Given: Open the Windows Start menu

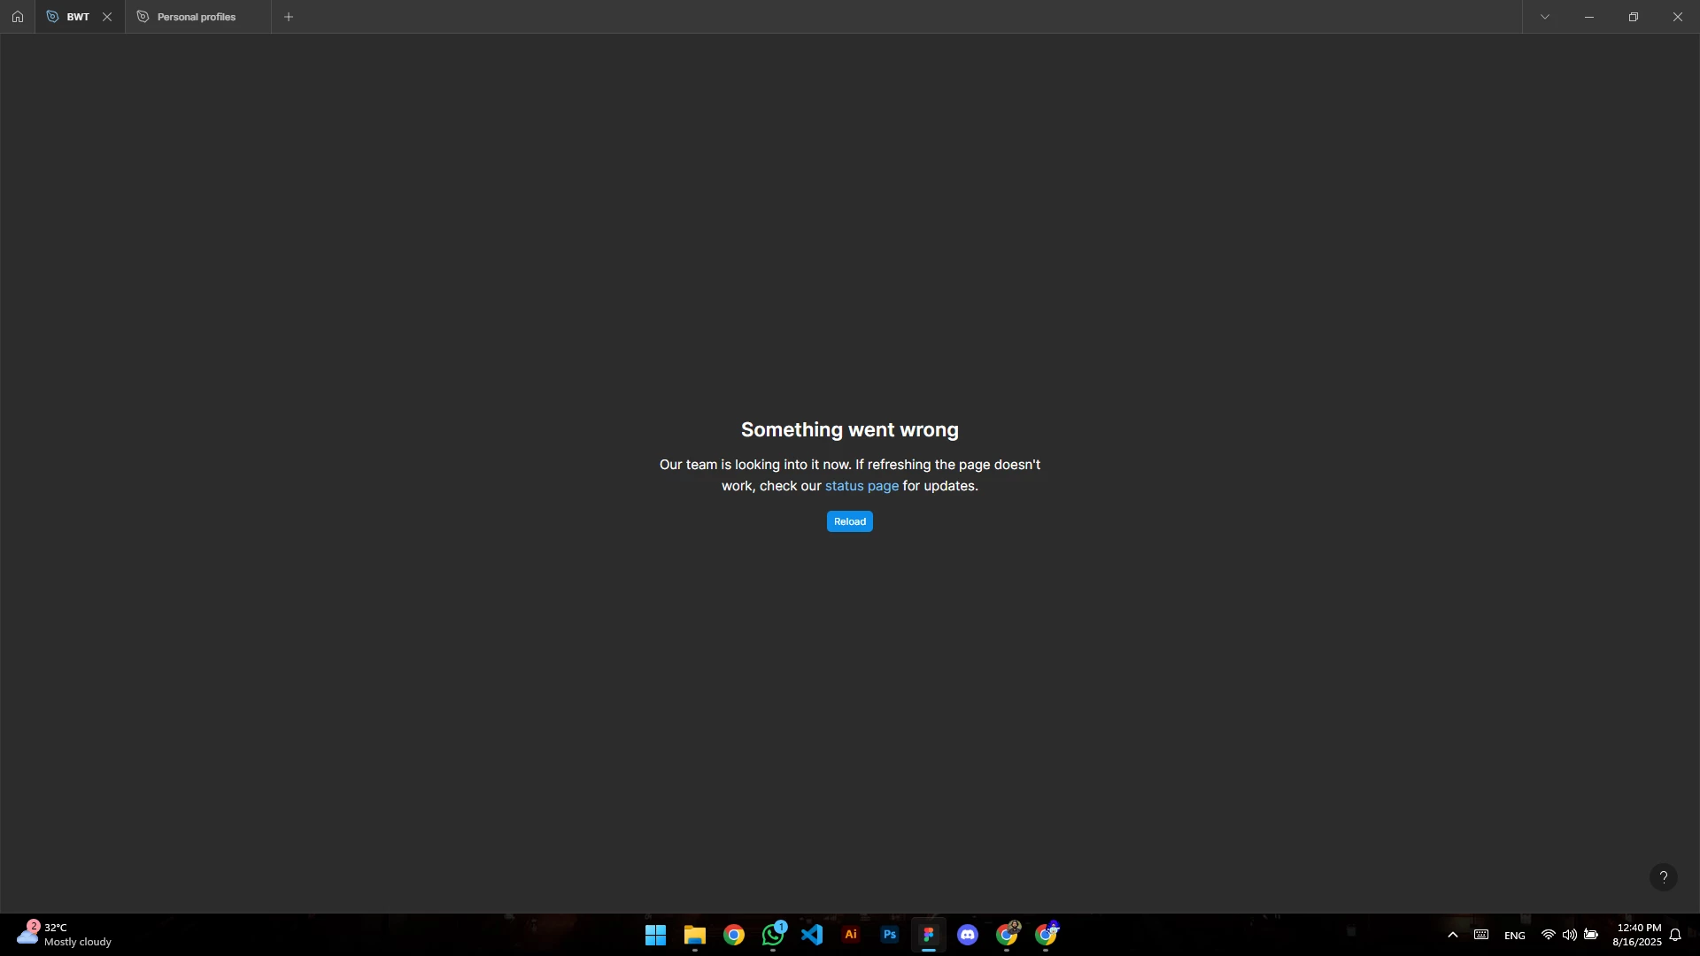Looking at the screenshot, I should 655,935.
